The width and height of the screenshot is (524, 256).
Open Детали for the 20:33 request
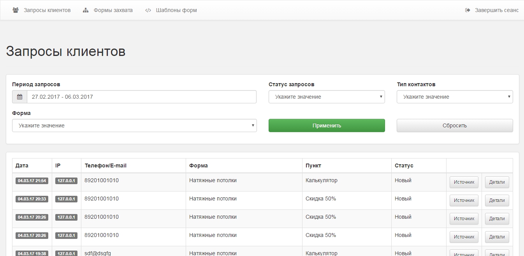coord(497,200)
